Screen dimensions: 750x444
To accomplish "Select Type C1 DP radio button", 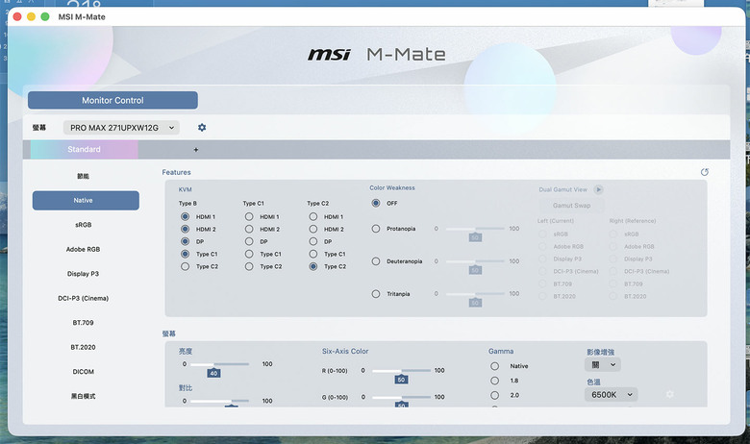I will 249,241.
